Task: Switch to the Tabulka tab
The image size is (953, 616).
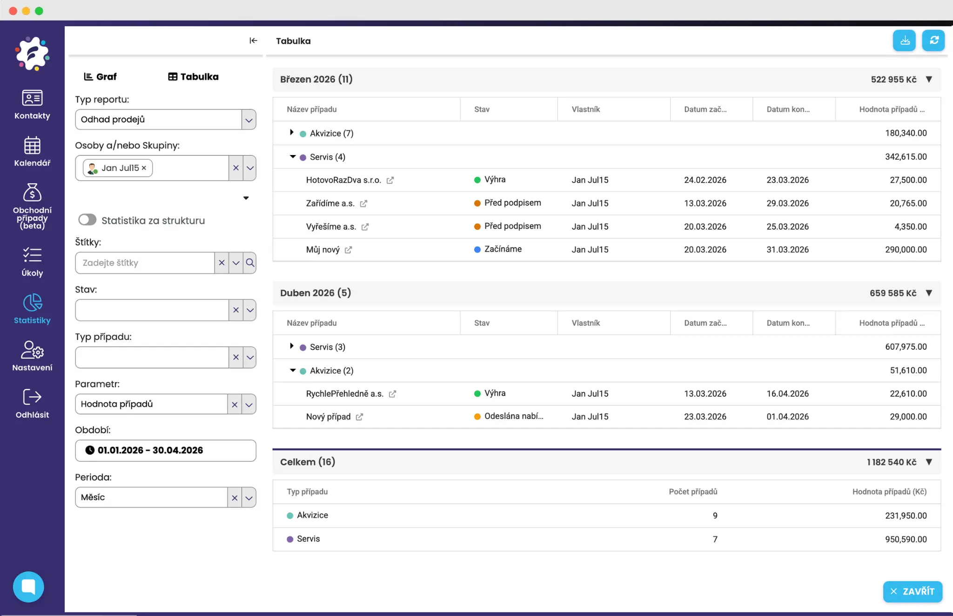Action: coord(193,76)
